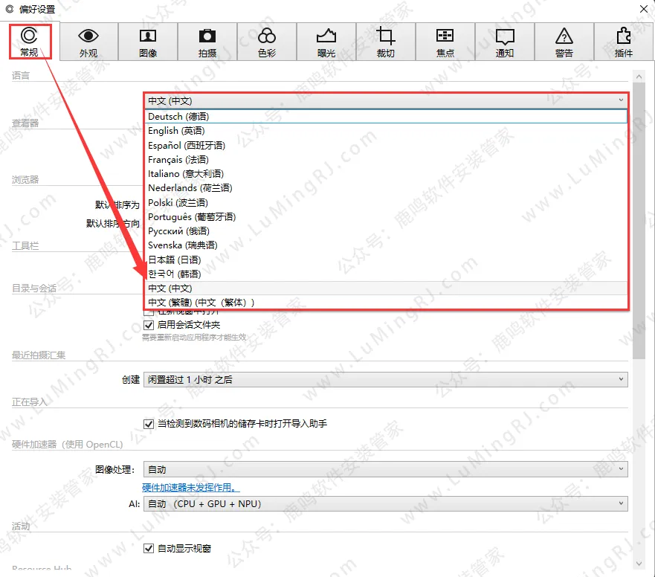Choose English (英语) from the language list
The image size is (655, 577).
click(173, 131)
